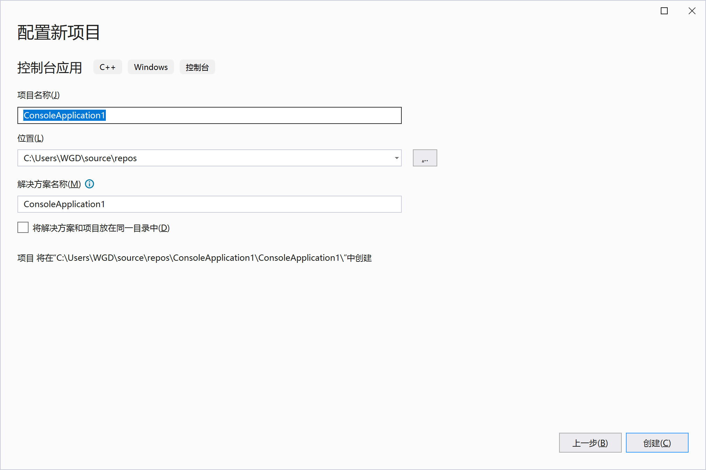Click the info icon beside solution name label
Viewport: 706px width, 470px height.
(89, 184)
